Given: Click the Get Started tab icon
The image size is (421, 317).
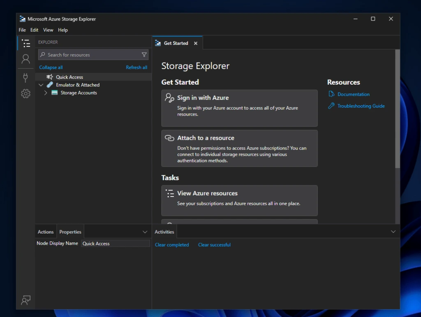Looking at the screenshot, I should click(158, 43).
